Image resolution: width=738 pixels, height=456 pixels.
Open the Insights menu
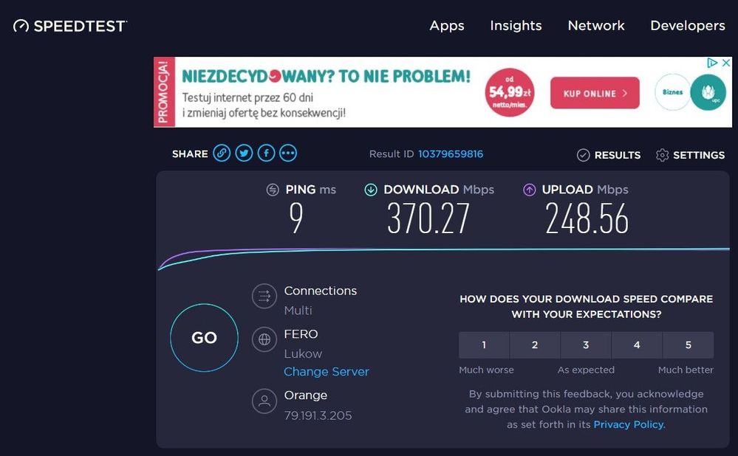(x=516, y=26)
